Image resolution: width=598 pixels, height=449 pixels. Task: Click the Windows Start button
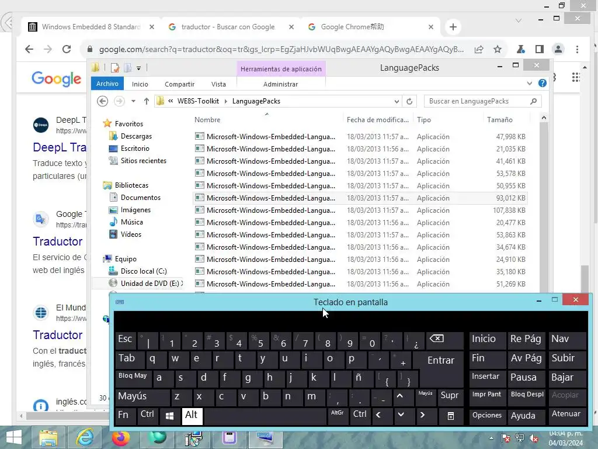14,437
